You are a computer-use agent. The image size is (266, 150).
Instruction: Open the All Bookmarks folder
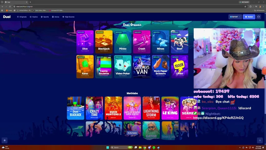coord(259,10)
